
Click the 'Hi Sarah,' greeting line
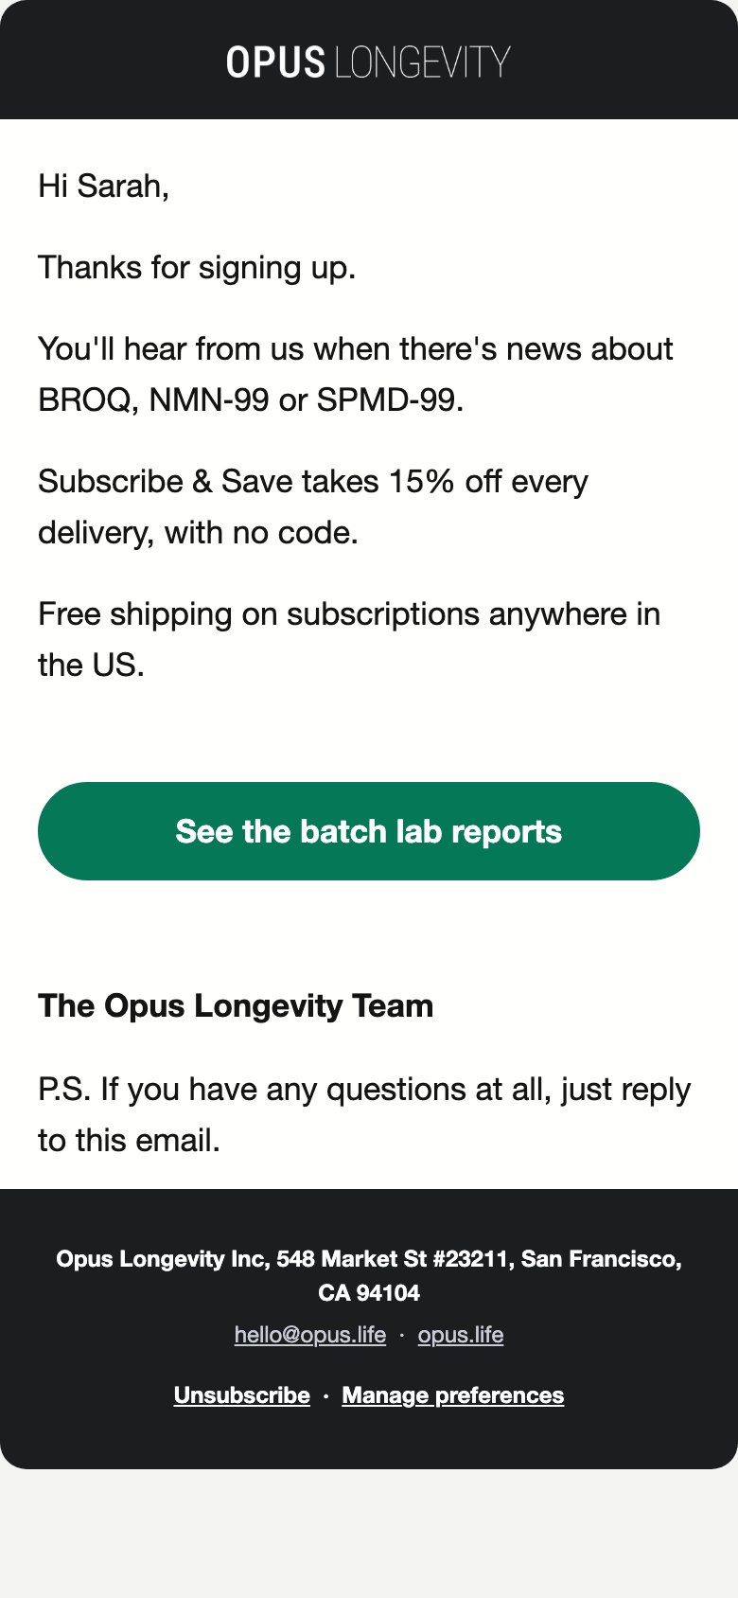pos(104,186)
